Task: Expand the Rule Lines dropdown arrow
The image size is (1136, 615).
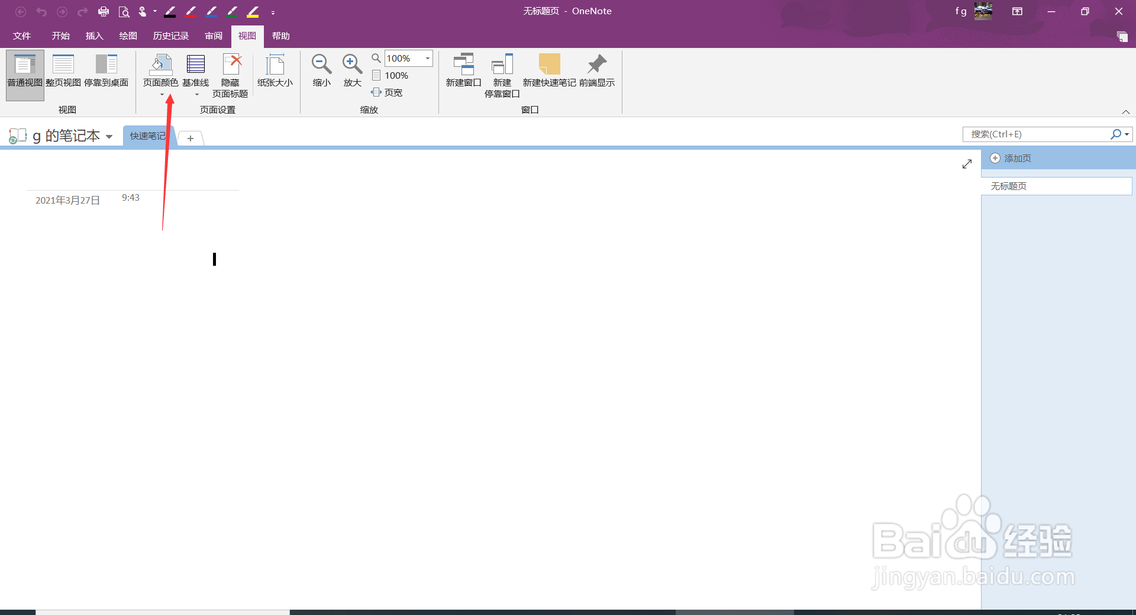Action: point(196,95)
